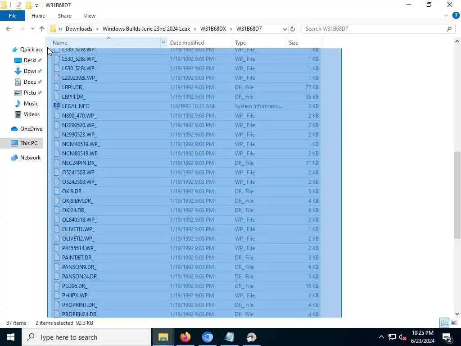The image size is (461, 346).
Task: Select the file named PG306.DR_
Action: coord(75,286)
